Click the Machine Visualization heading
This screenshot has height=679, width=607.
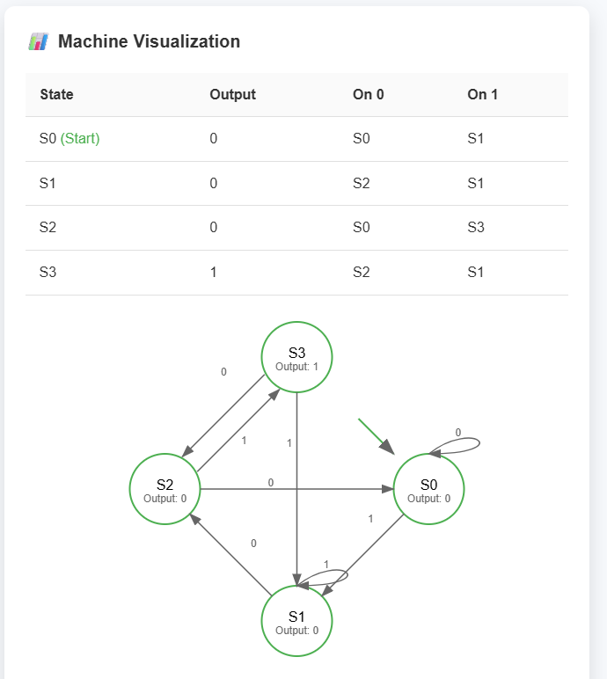[149, 41]
